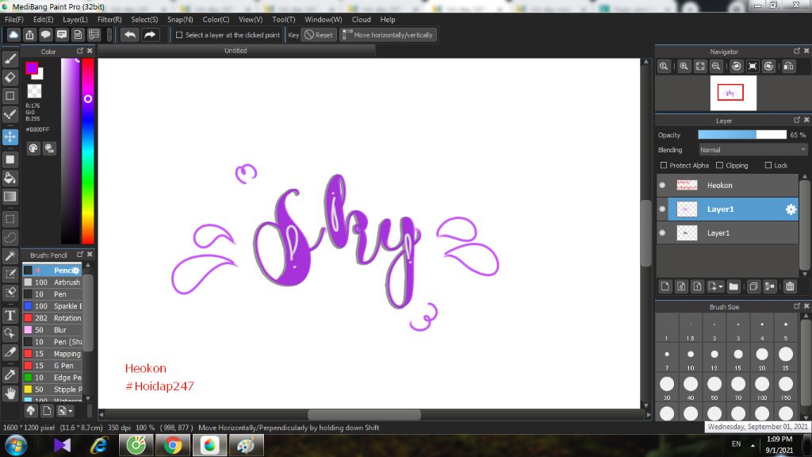Create a new layer

point(665,286)
